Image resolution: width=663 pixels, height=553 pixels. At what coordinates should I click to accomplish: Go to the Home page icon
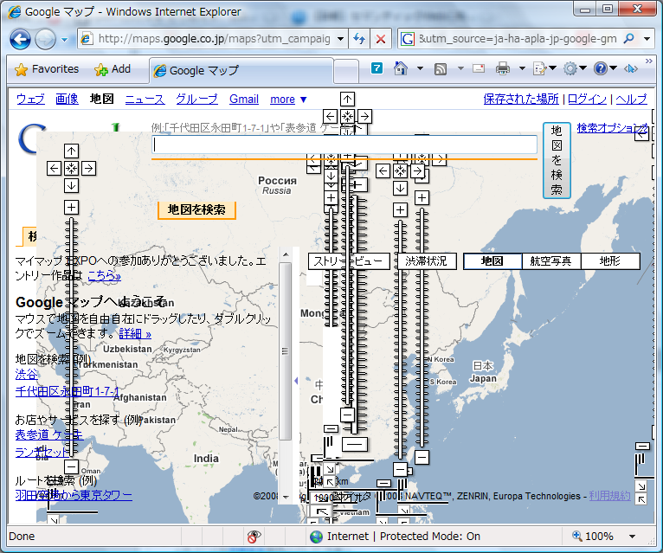click(x=401, y=68)
